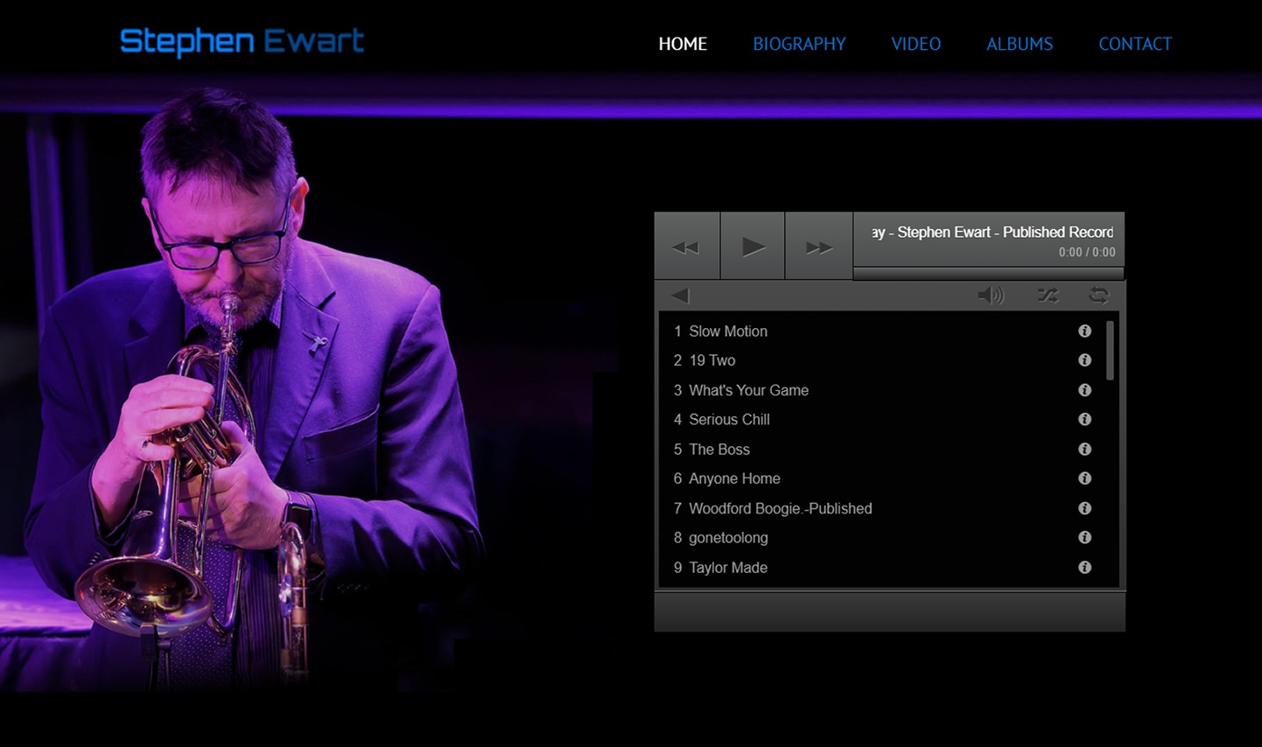Skip to the next track
The image size is (1262, 747).
pos(818,247)
